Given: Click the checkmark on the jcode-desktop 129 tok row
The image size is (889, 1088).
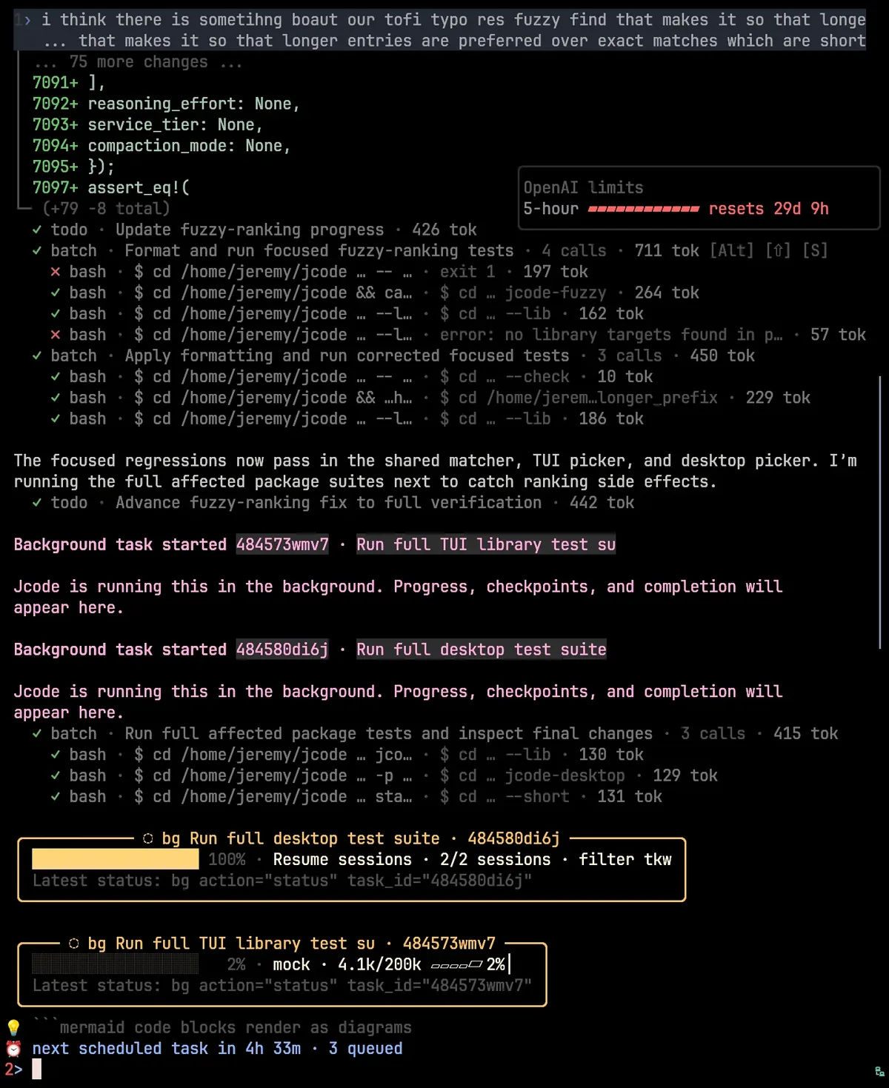Looking at the screenshot, I should point(56,775).
